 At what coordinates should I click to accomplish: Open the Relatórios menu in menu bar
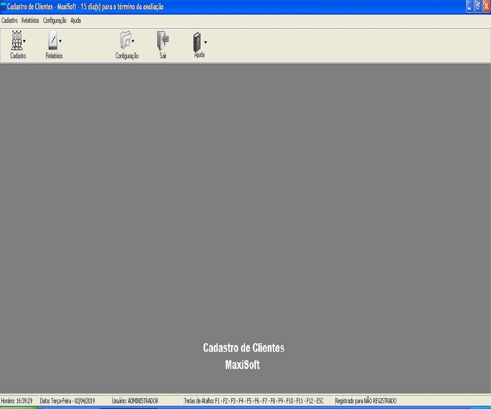point(30,20)
